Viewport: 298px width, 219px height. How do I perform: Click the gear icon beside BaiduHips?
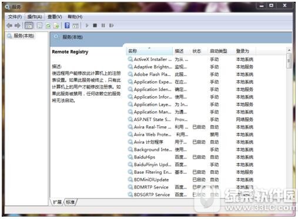coord(130,157)
